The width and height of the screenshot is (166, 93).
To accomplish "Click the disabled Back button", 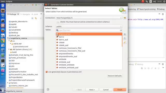I will (x=79, y=90).
